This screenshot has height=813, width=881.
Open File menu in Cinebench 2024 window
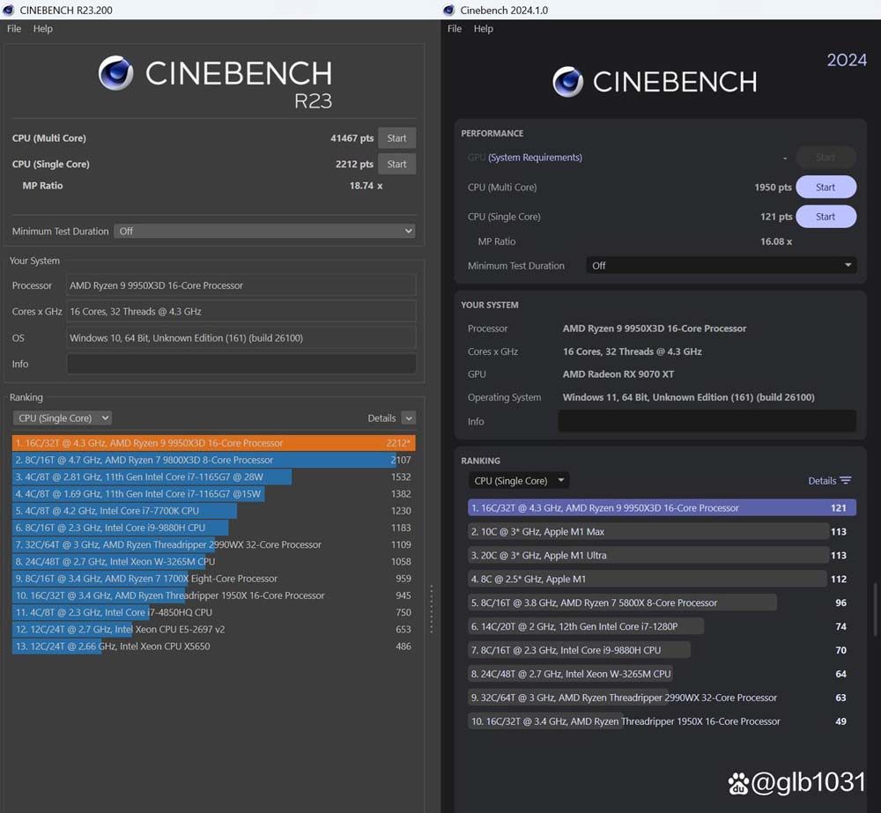point(455,29)
